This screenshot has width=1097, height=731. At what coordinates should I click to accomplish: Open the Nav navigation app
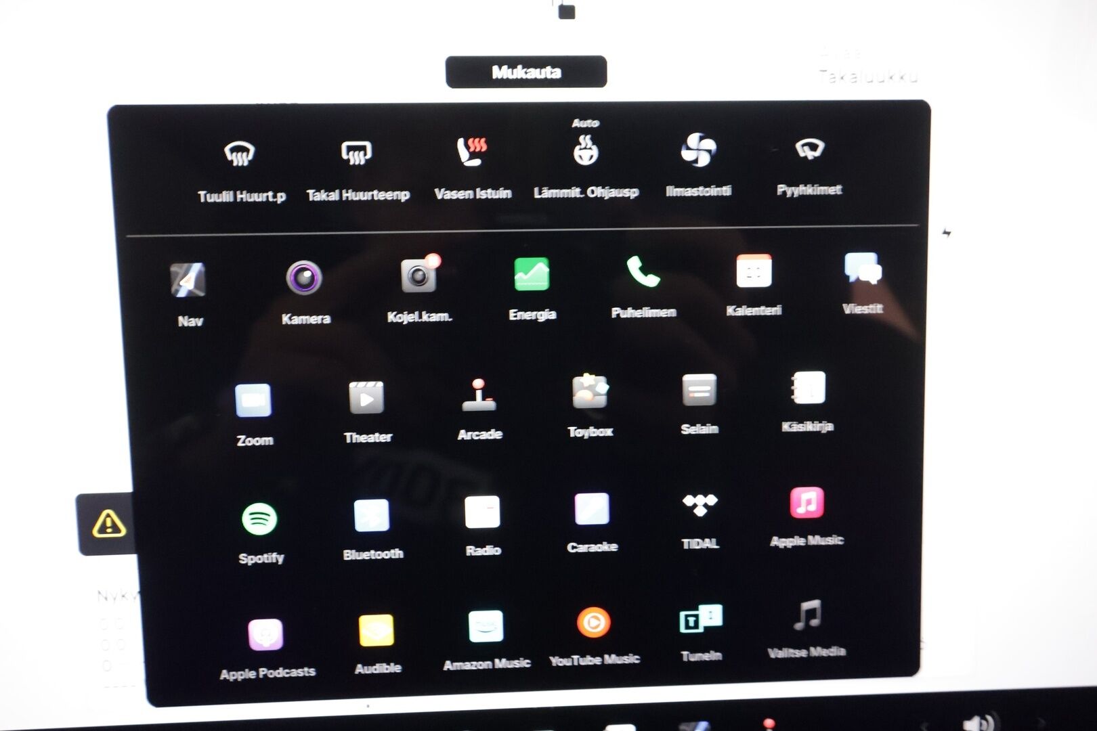click(188, 280)
